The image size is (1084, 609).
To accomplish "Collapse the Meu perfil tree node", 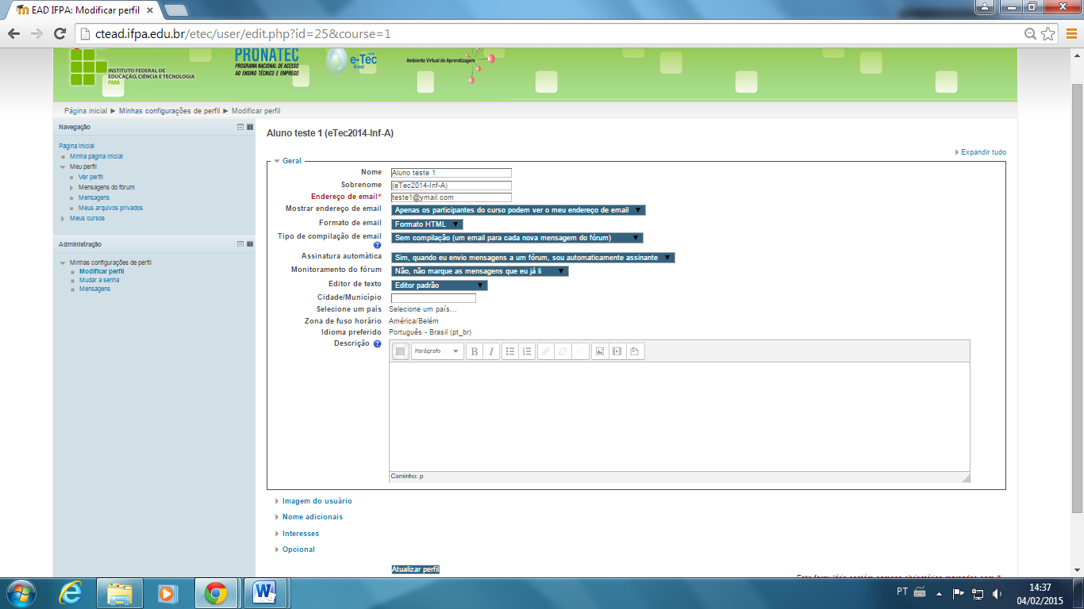I will [x=63, y=167].
